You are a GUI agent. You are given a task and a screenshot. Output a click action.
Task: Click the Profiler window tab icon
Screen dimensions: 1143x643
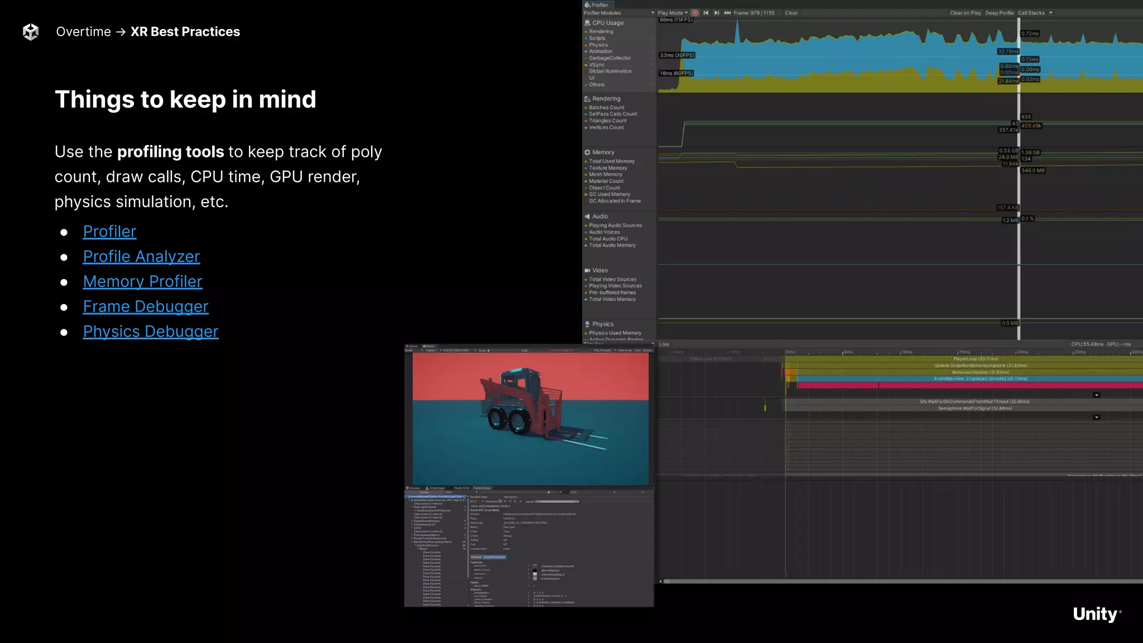587,5
